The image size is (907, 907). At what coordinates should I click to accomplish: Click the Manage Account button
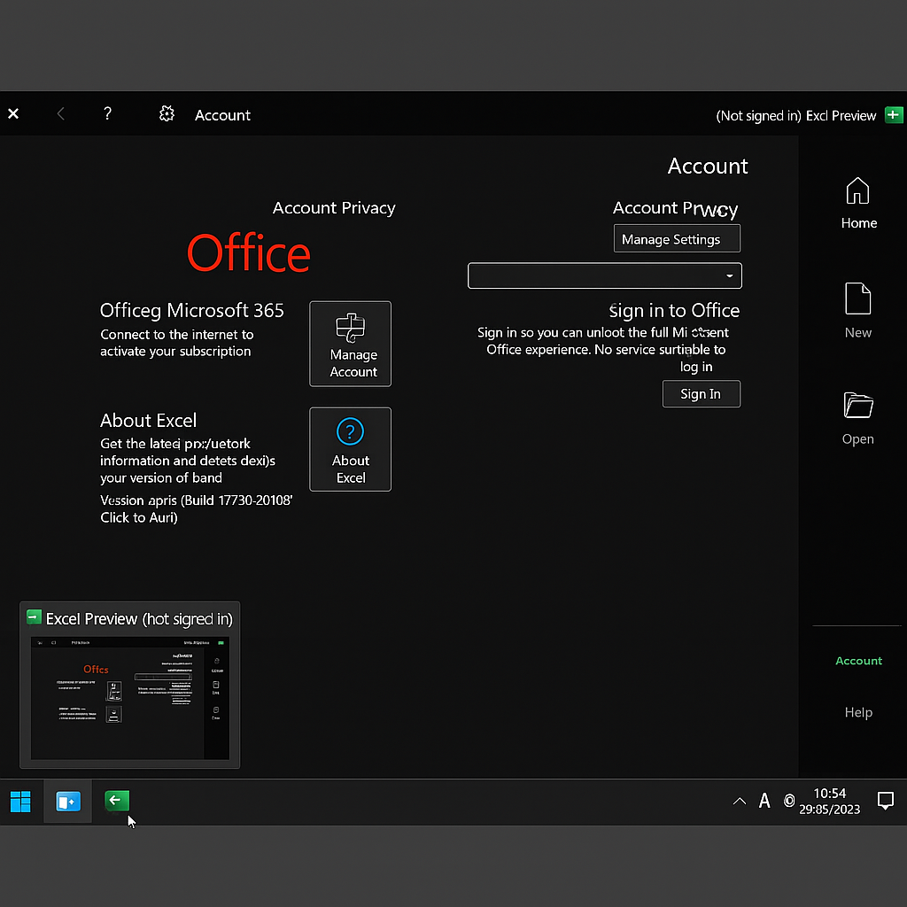pos(351,344)
